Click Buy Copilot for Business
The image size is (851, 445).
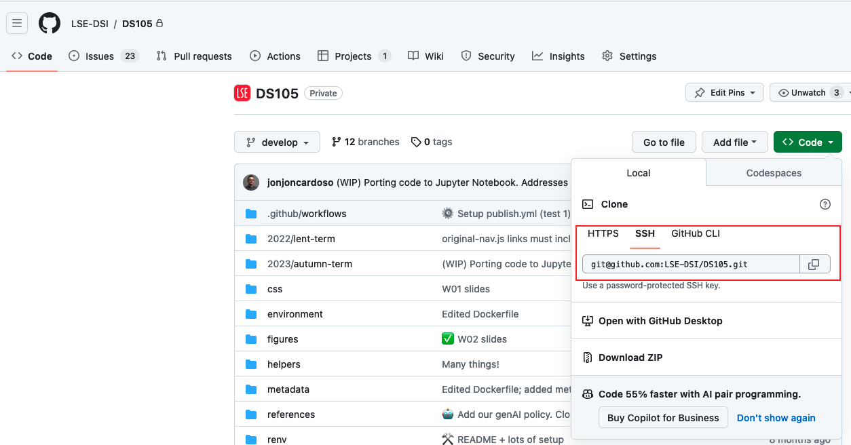click(x=663, y=418)
